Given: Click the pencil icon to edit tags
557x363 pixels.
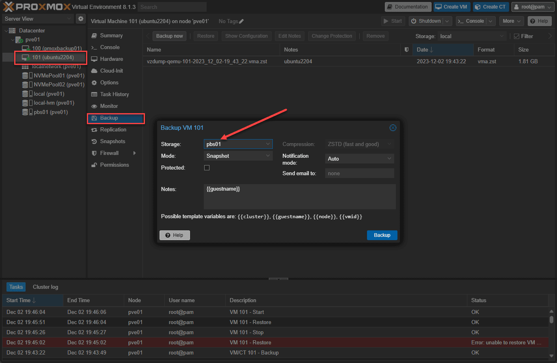Looking at the screenshot, I should (242, 21).
